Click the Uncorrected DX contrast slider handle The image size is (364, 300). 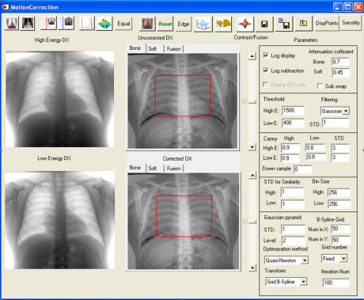point(252,101)
